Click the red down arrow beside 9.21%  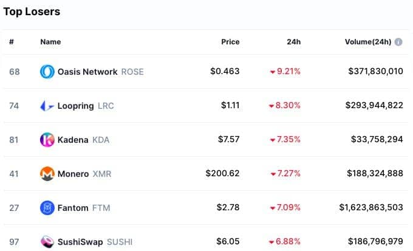click(x=272, y=72)
